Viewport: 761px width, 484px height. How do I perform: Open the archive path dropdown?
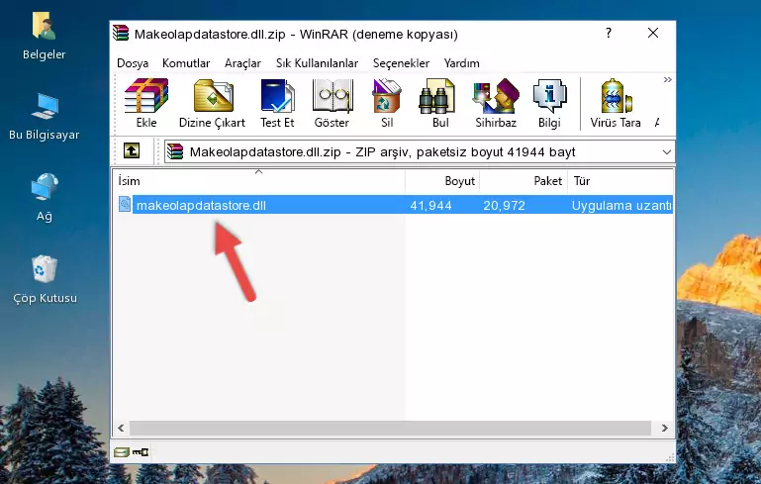tap(667, 152)
